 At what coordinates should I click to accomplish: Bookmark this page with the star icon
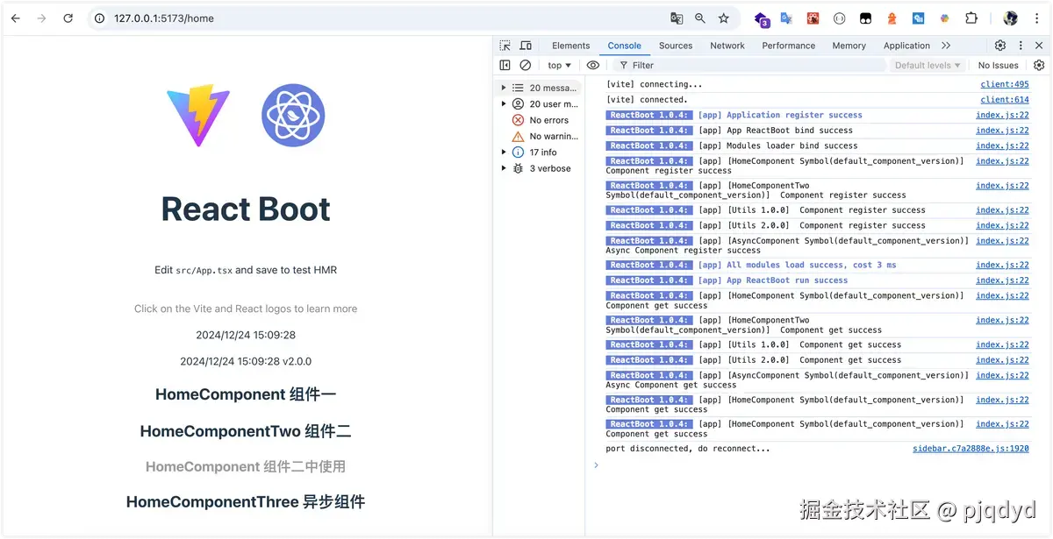(724, 18)
